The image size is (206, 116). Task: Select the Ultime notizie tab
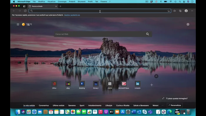pos(59,105)
